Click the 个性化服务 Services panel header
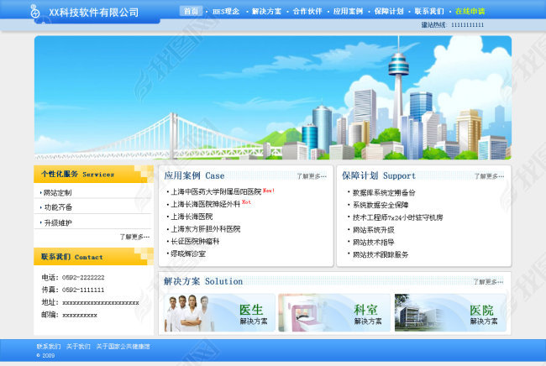 coord(93,174)
